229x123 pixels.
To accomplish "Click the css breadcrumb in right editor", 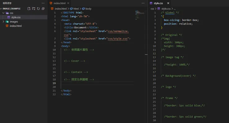I will tap(153, 9).
